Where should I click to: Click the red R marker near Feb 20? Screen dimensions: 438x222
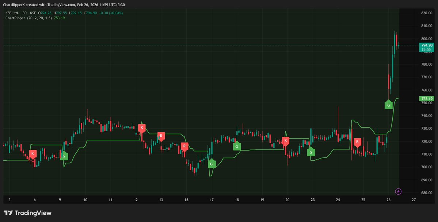click(286, 140)
